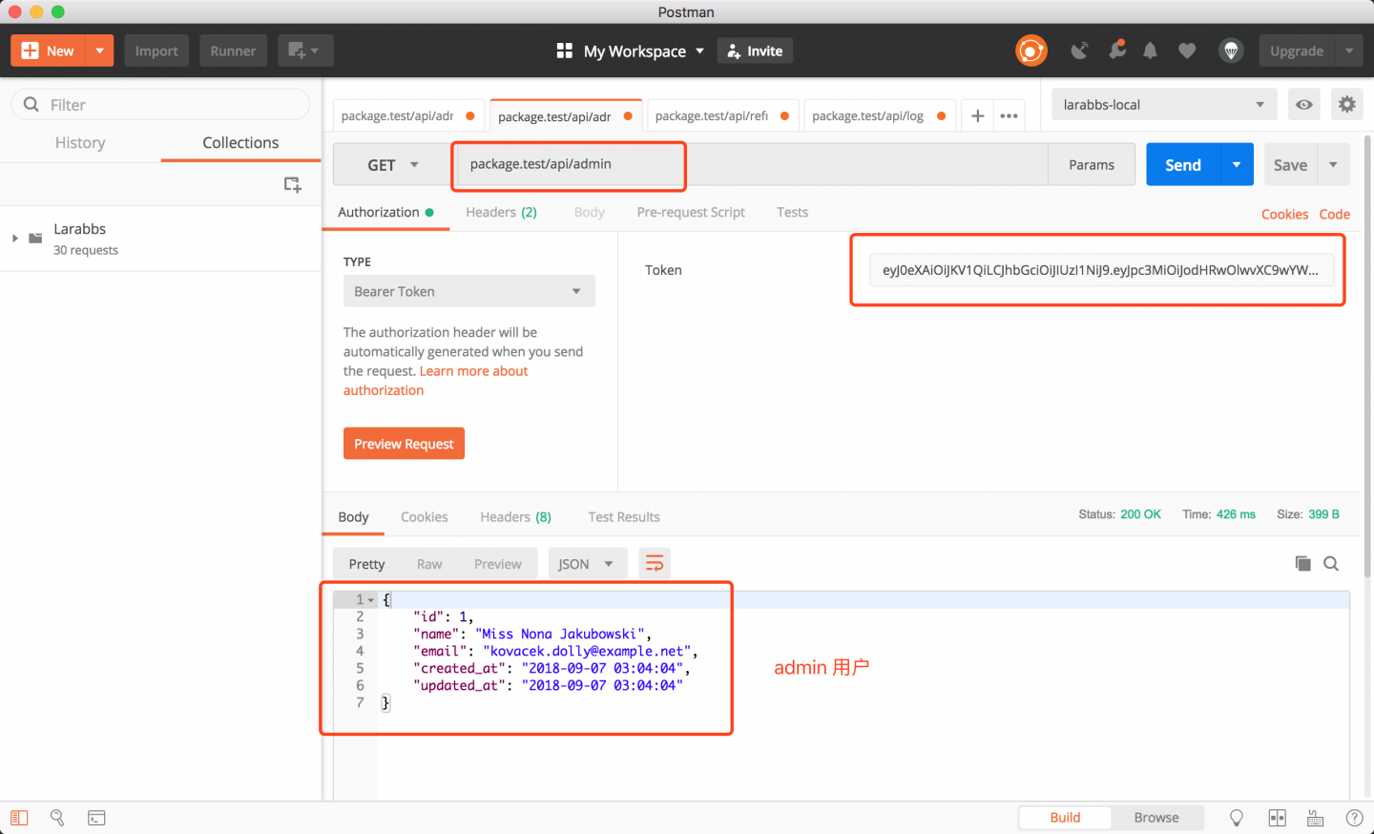The height and width of the screenshot is (834, 1374).
Task: Select the package.test/api/log request tab
Action: 879,115
